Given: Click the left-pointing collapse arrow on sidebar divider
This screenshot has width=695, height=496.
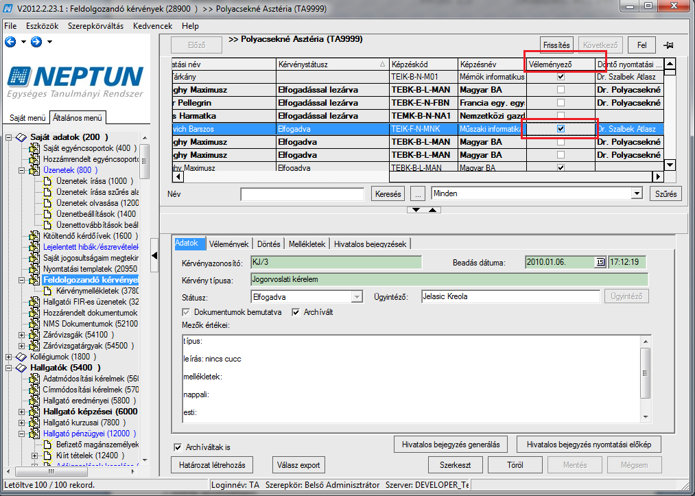Looking at the screenshot, I should pos(154,256).
